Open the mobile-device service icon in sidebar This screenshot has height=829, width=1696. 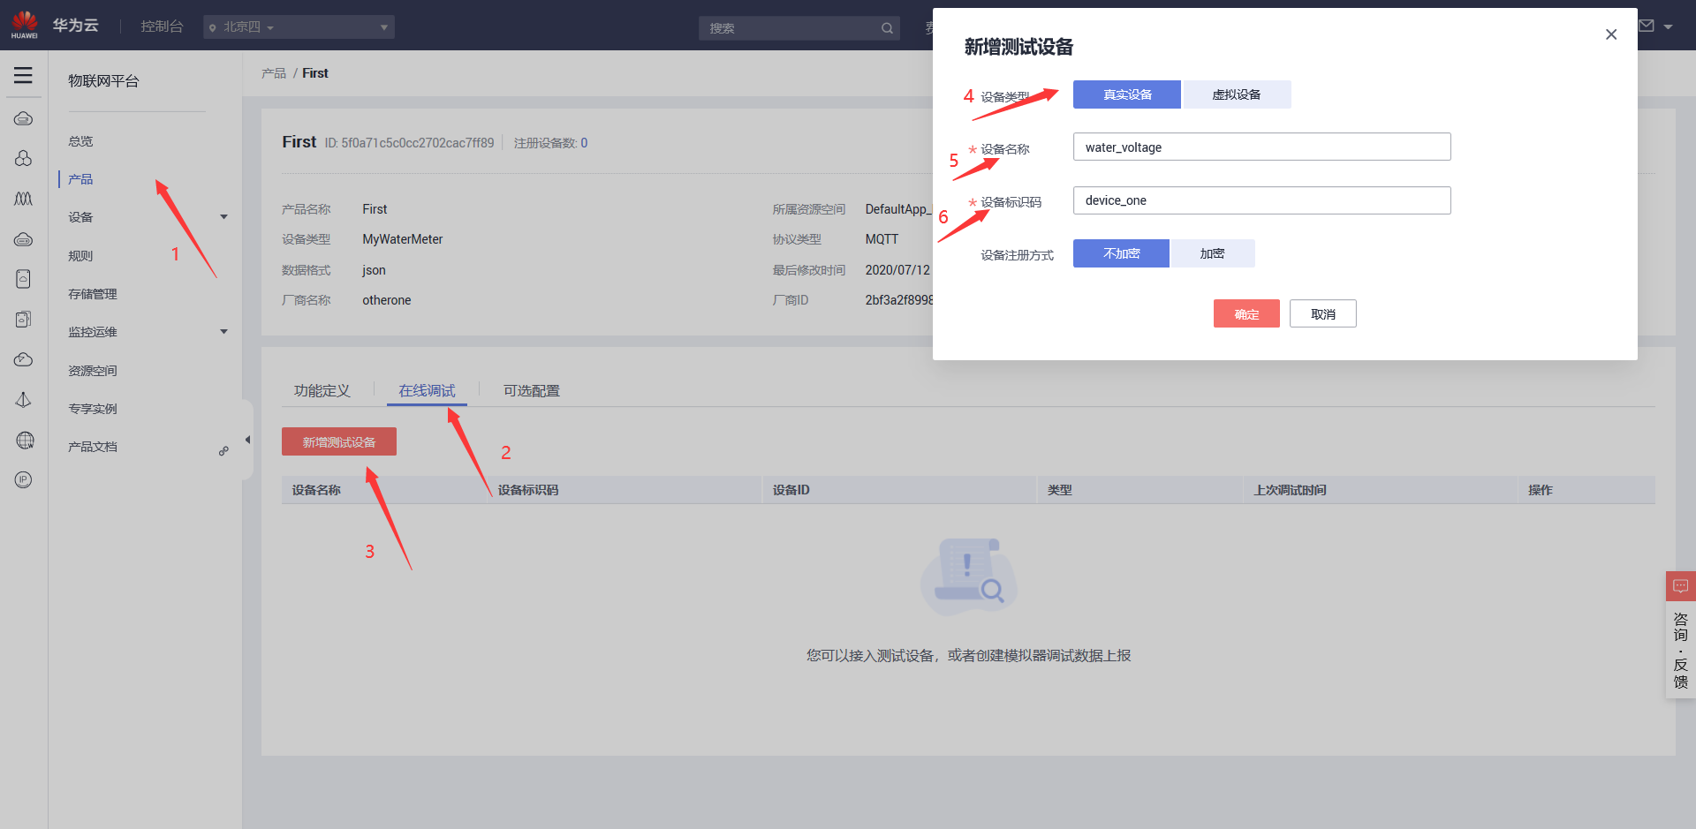click(23, 278)
